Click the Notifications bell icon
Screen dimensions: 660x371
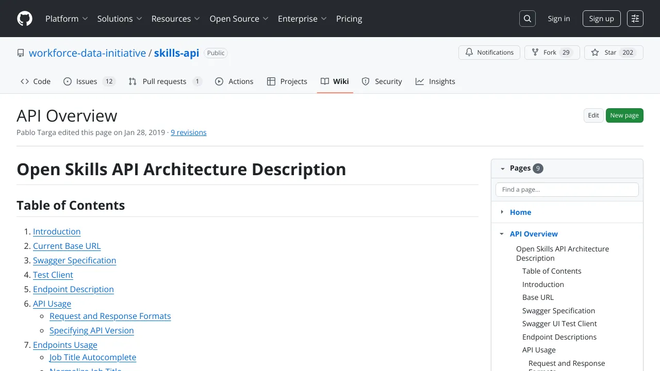469,53
